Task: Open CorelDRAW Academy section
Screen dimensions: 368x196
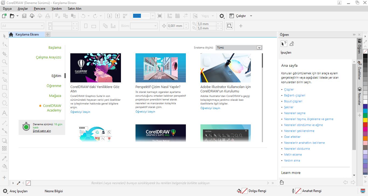Action: click(x=52, y=108)
